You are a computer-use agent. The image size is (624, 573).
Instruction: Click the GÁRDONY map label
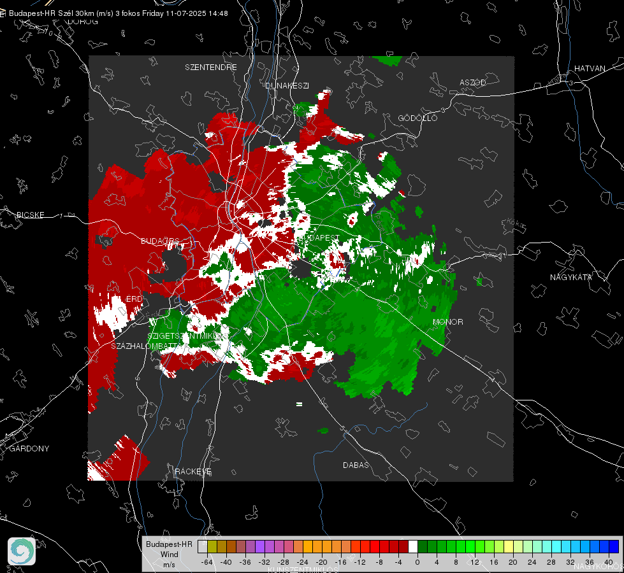29,449
